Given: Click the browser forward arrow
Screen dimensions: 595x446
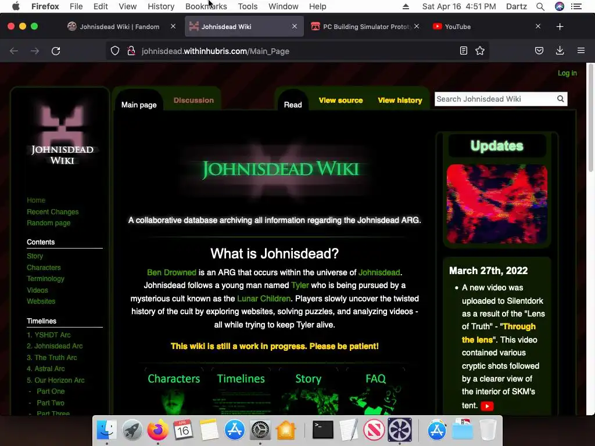Looking at the screenshot, I should coord(35,51).
